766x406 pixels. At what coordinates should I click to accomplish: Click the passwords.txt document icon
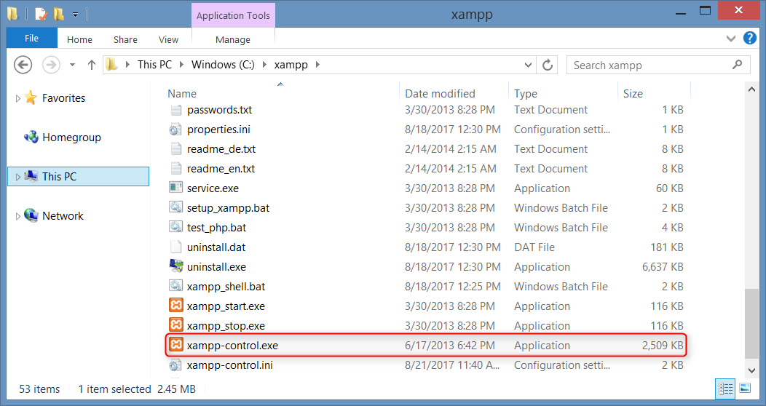(x=176, y=110)
